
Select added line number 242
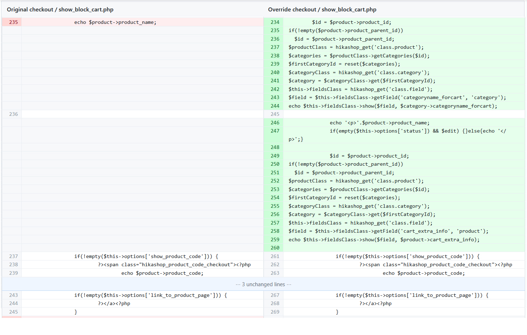(x=275, y=89)
